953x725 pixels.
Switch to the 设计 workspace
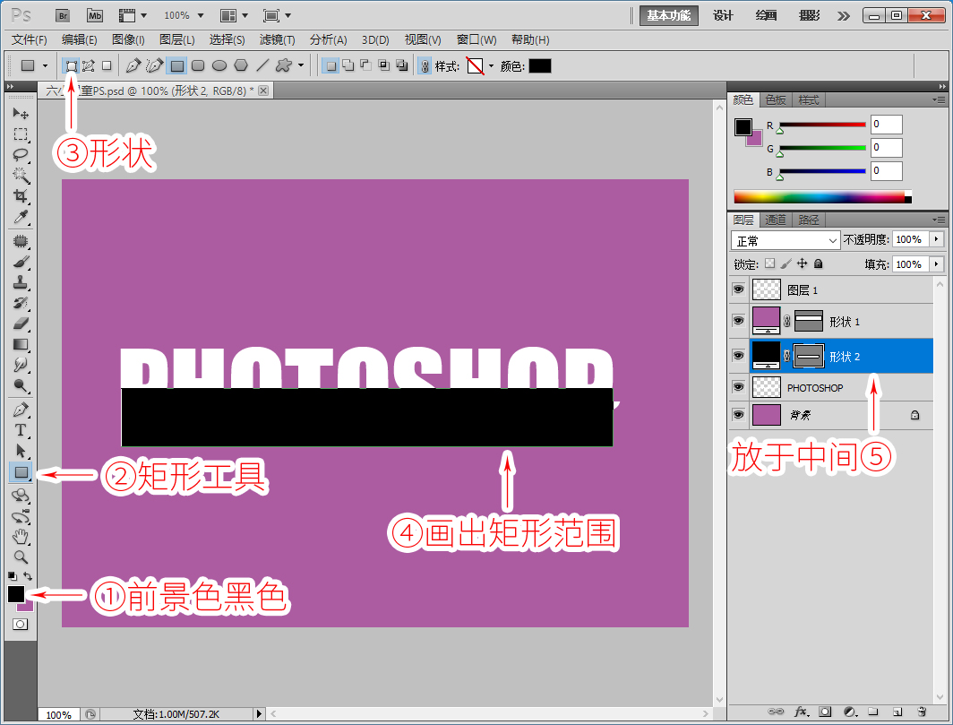tap(724, 15)
